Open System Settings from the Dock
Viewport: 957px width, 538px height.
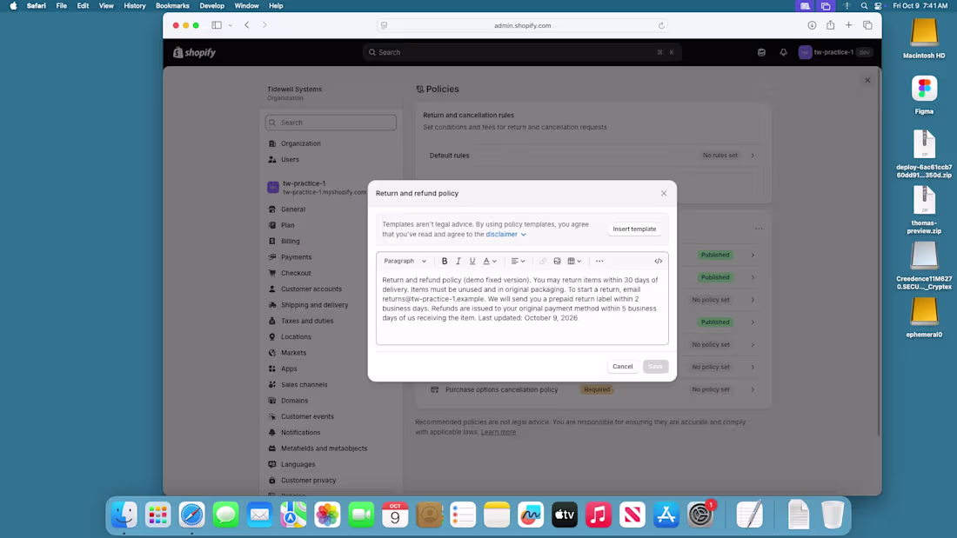700,515
